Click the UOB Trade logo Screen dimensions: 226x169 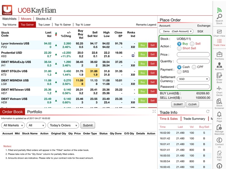click(7, 10)
